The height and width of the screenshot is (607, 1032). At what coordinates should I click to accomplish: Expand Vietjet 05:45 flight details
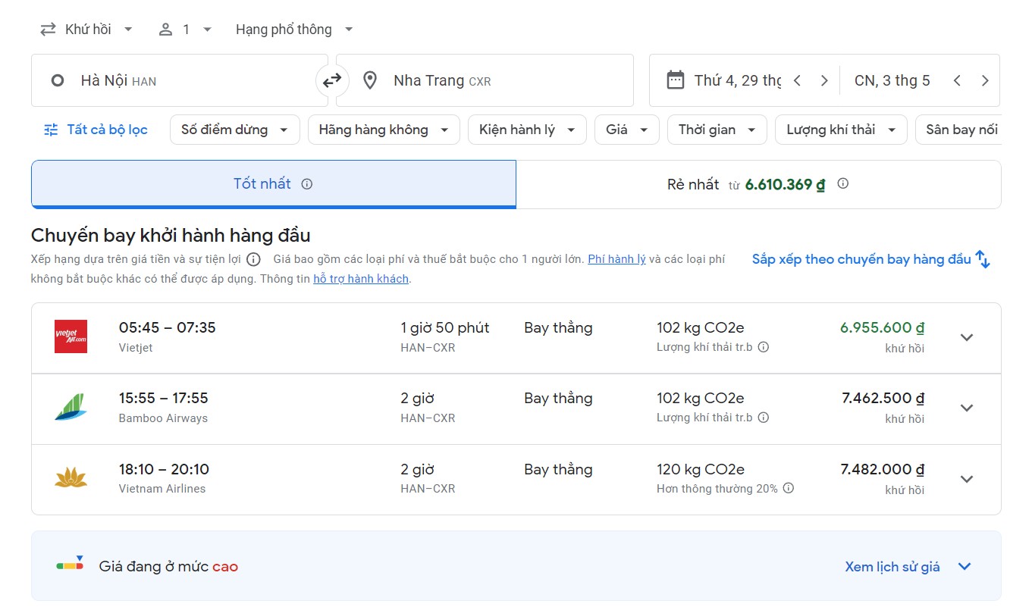pos(967,338)
